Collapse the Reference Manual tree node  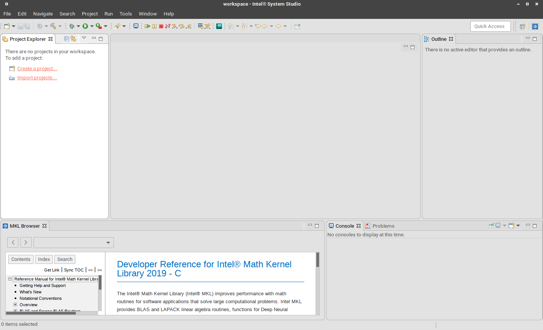[10, 279]
